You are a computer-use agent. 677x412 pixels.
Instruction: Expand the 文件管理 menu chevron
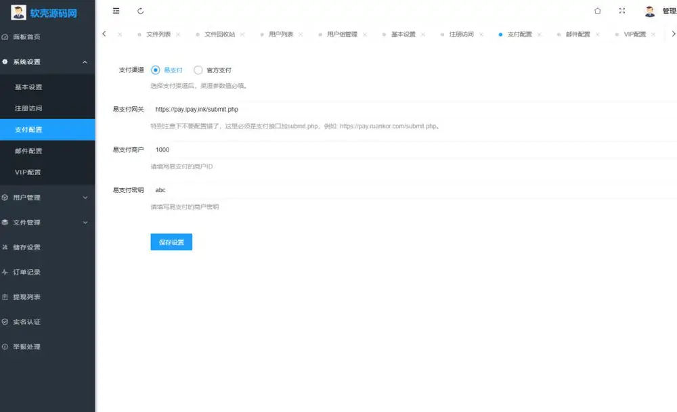[x=85, y=223]
